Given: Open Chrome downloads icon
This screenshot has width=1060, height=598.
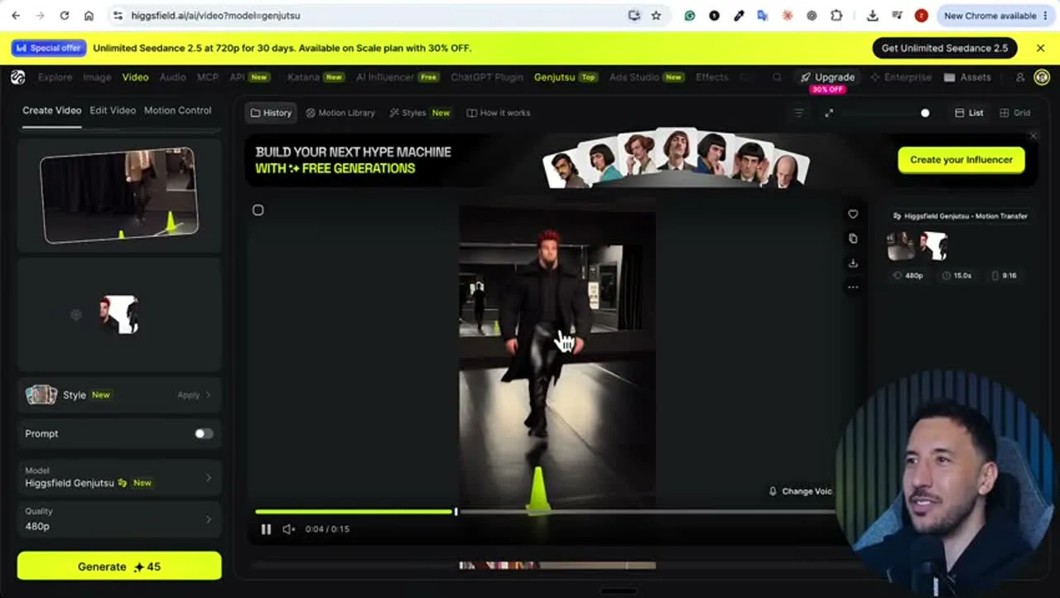Looking at the screenshot, I should (x=872, y=15).
